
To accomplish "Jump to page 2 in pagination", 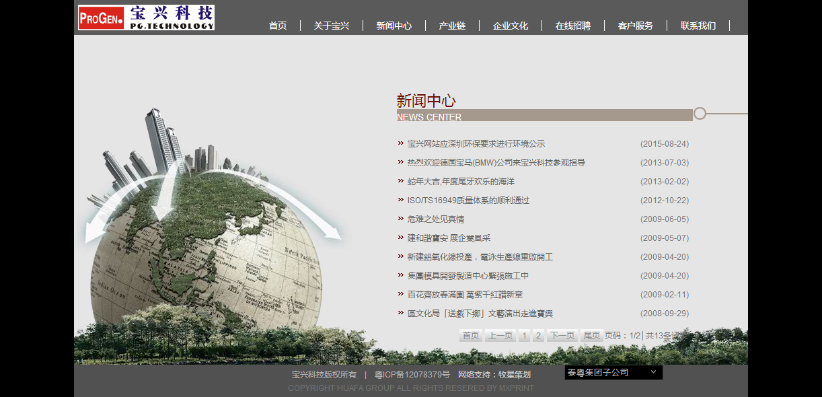I will coord(537,334).
